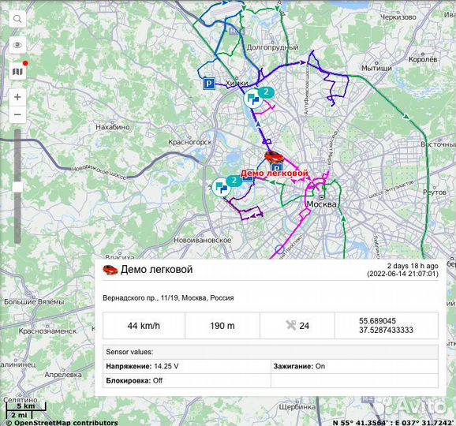Open the map layers selector
The image size is (456, 426).
17,71
